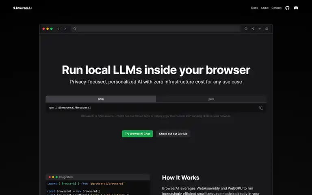Click the const browserAI code line
Image resolution: width=312 pixels, height=195 pixels.
(x=74, y=191)
